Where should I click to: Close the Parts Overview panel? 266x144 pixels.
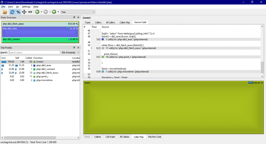[x=78, y=17]
